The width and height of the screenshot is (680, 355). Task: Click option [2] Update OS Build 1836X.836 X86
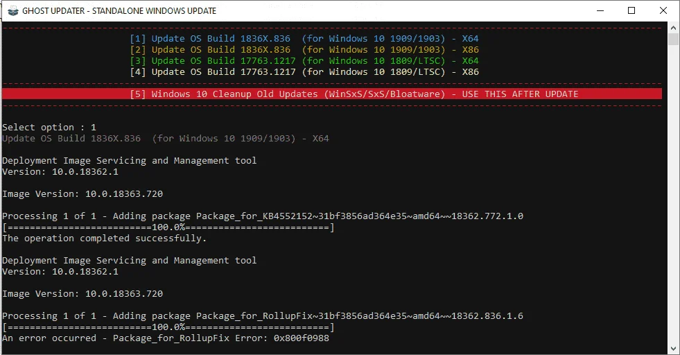click(304, 50)
